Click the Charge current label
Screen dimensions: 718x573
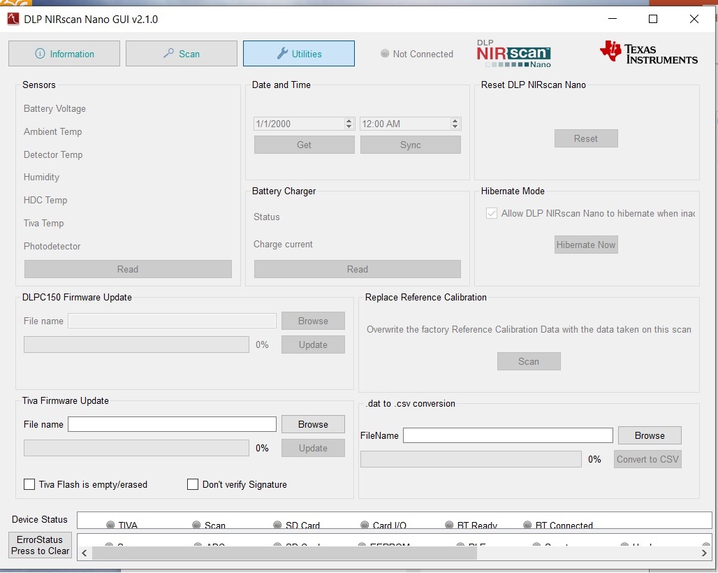(x=283, y=244)
